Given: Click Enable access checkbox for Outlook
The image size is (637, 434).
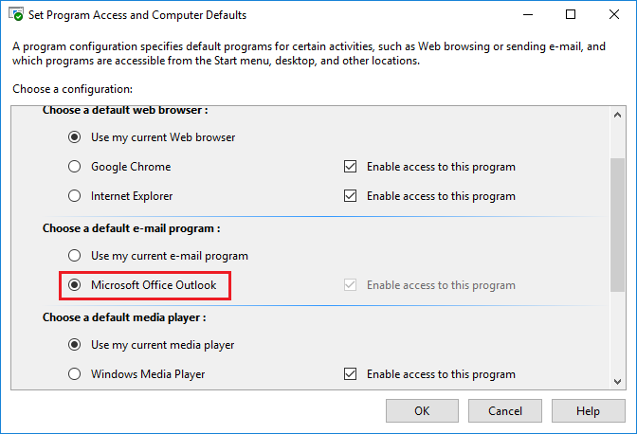Looking at the screenshot, I should [x=350, y=285].
